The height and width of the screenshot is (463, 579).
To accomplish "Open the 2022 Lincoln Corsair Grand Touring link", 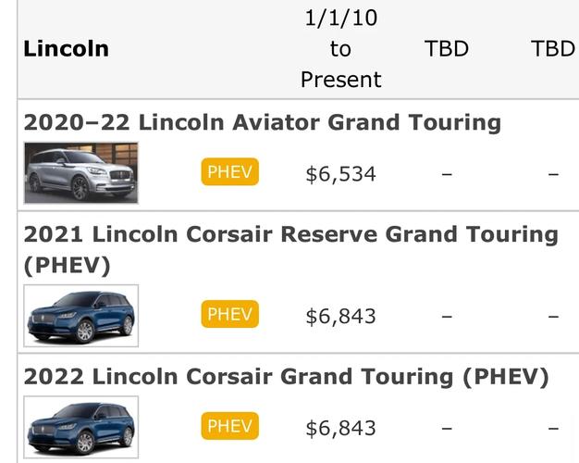I will click(286, 377).
